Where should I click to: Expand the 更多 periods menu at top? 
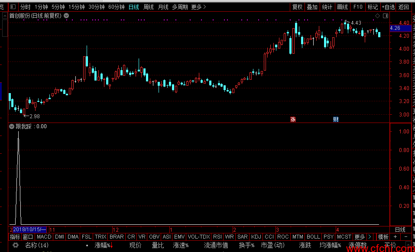click(x=198, y=7)
